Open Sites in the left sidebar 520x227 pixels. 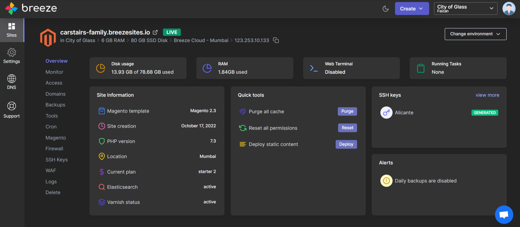pyautogui.click(x=12, y=30)
